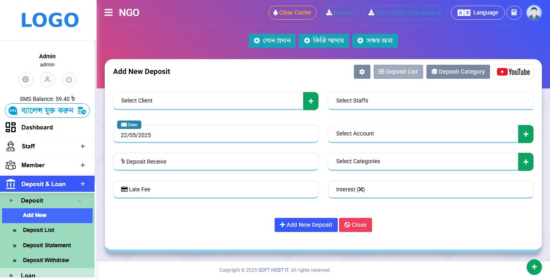The height and width of the screenshot is (279, 550).
Task: Expand Deposit & Loan plus sign
Action: pos(83,184)
